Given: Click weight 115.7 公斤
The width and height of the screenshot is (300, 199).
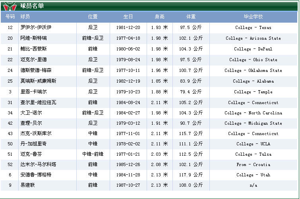Looking at the screenshot, I should pyautogui.click(x=191, y=133).
